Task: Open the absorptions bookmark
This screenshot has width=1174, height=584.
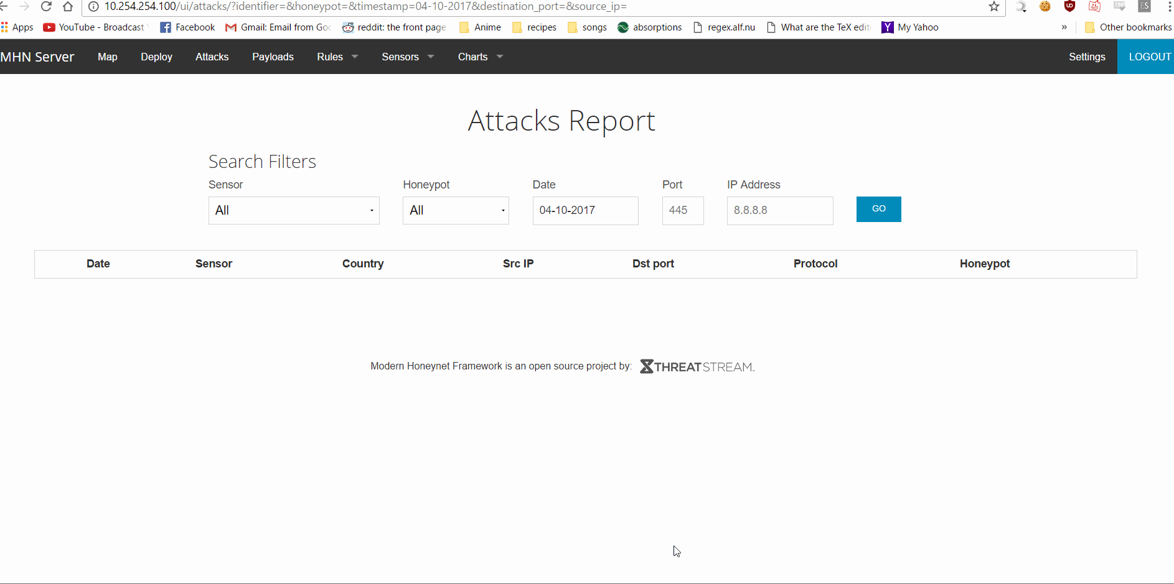Action: point(650,27)
